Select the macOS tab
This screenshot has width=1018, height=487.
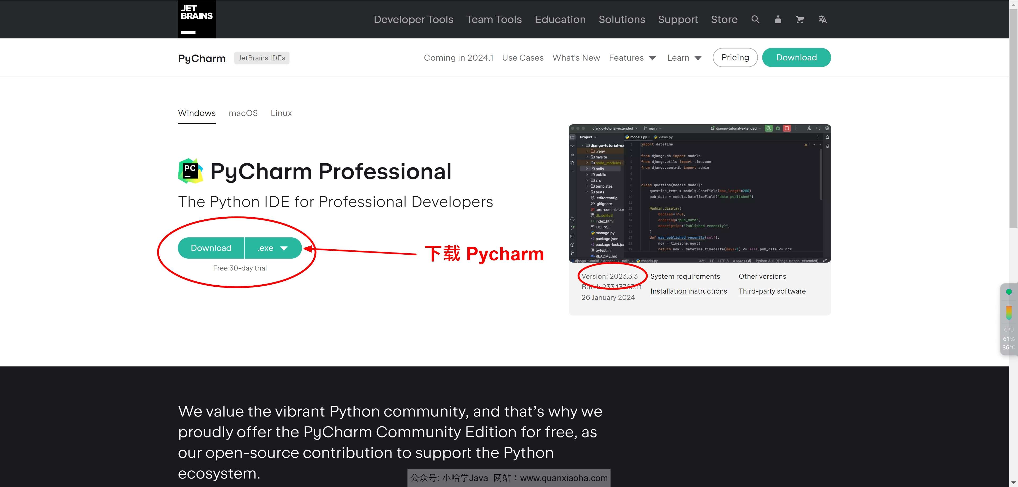tap(243, 113)
